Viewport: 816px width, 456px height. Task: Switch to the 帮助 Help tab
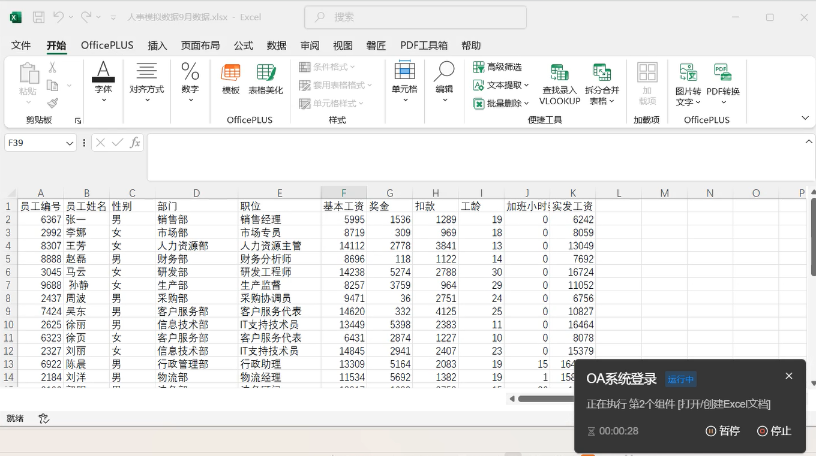(x=471, y=46)
